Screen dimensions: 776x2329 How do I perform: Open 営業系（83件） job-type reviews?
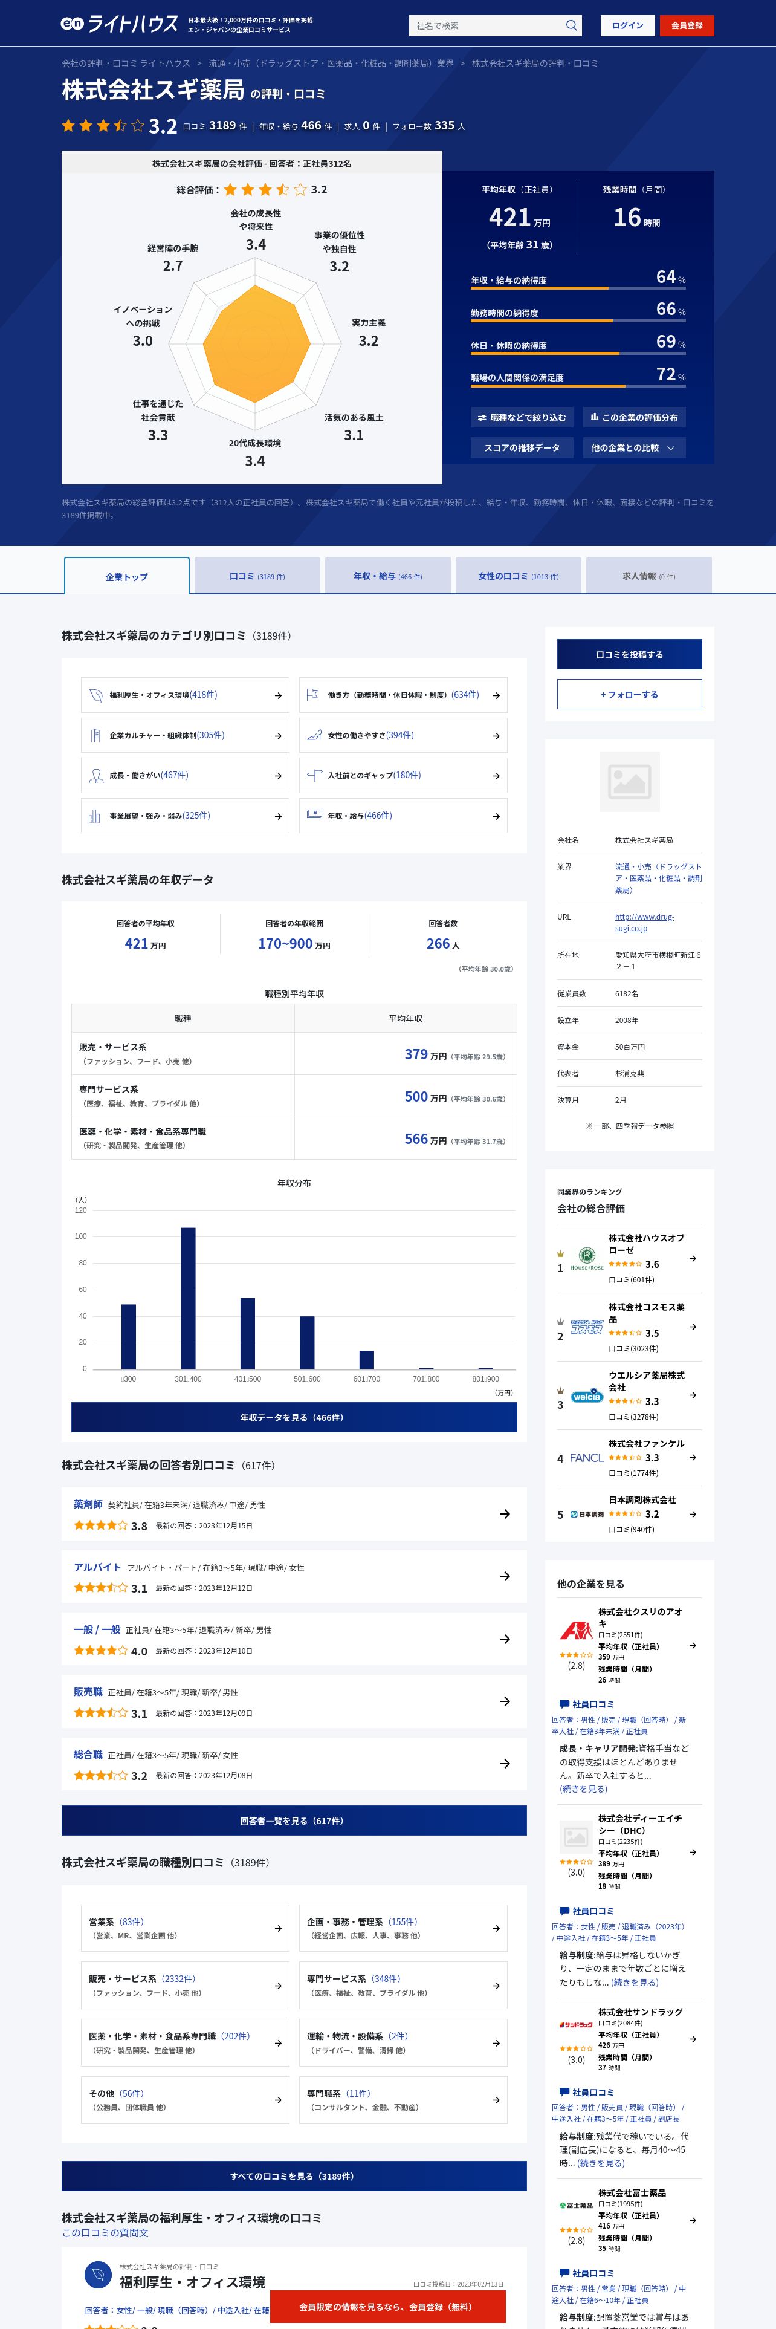185,1928
